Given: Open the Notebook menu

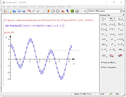Looking at the screenshot, I should [51, 7].
